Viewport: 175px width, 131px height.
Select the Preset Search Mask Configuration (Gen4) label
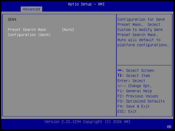point(29,32)
